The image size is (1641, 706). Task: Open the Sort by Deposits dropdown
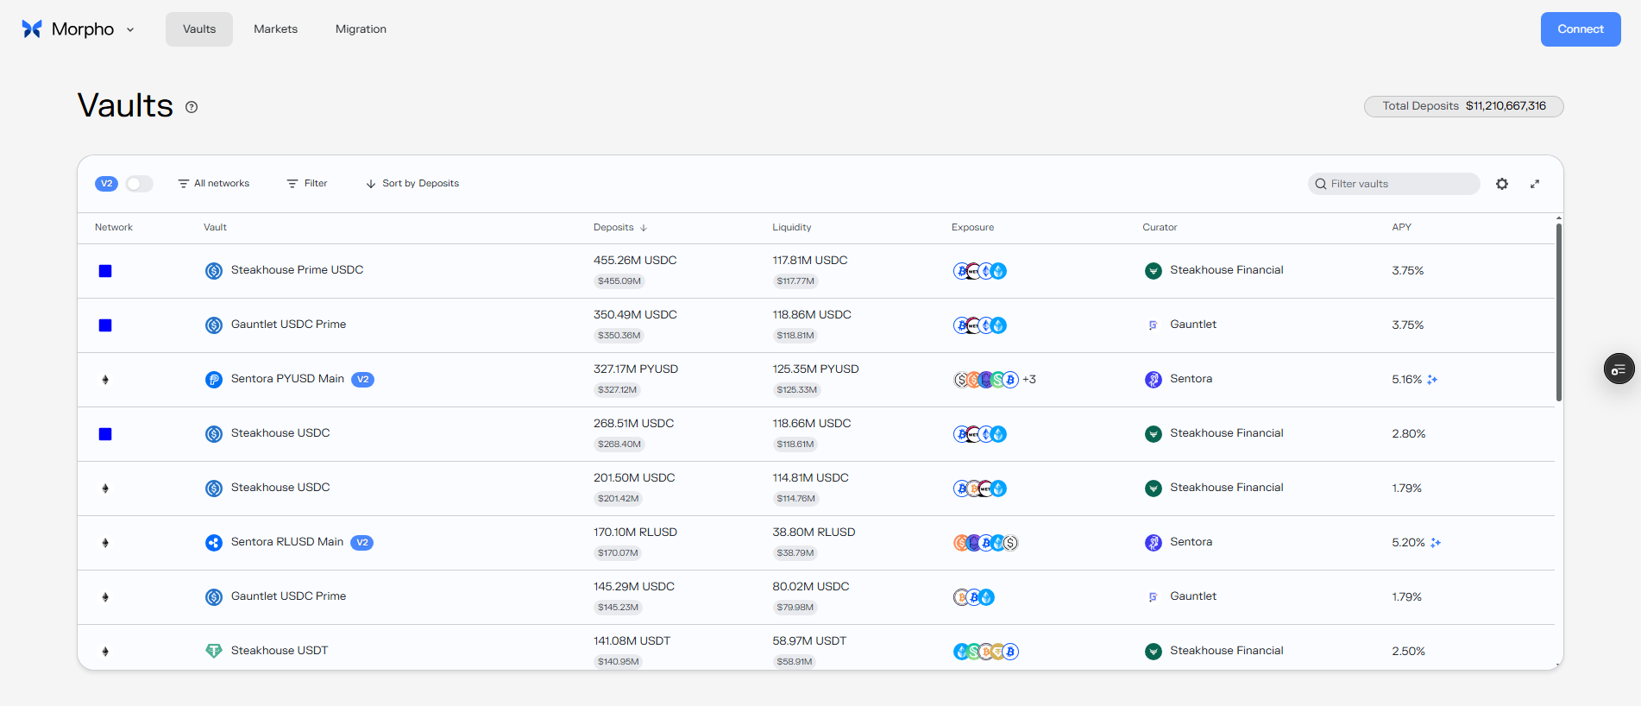412,184
